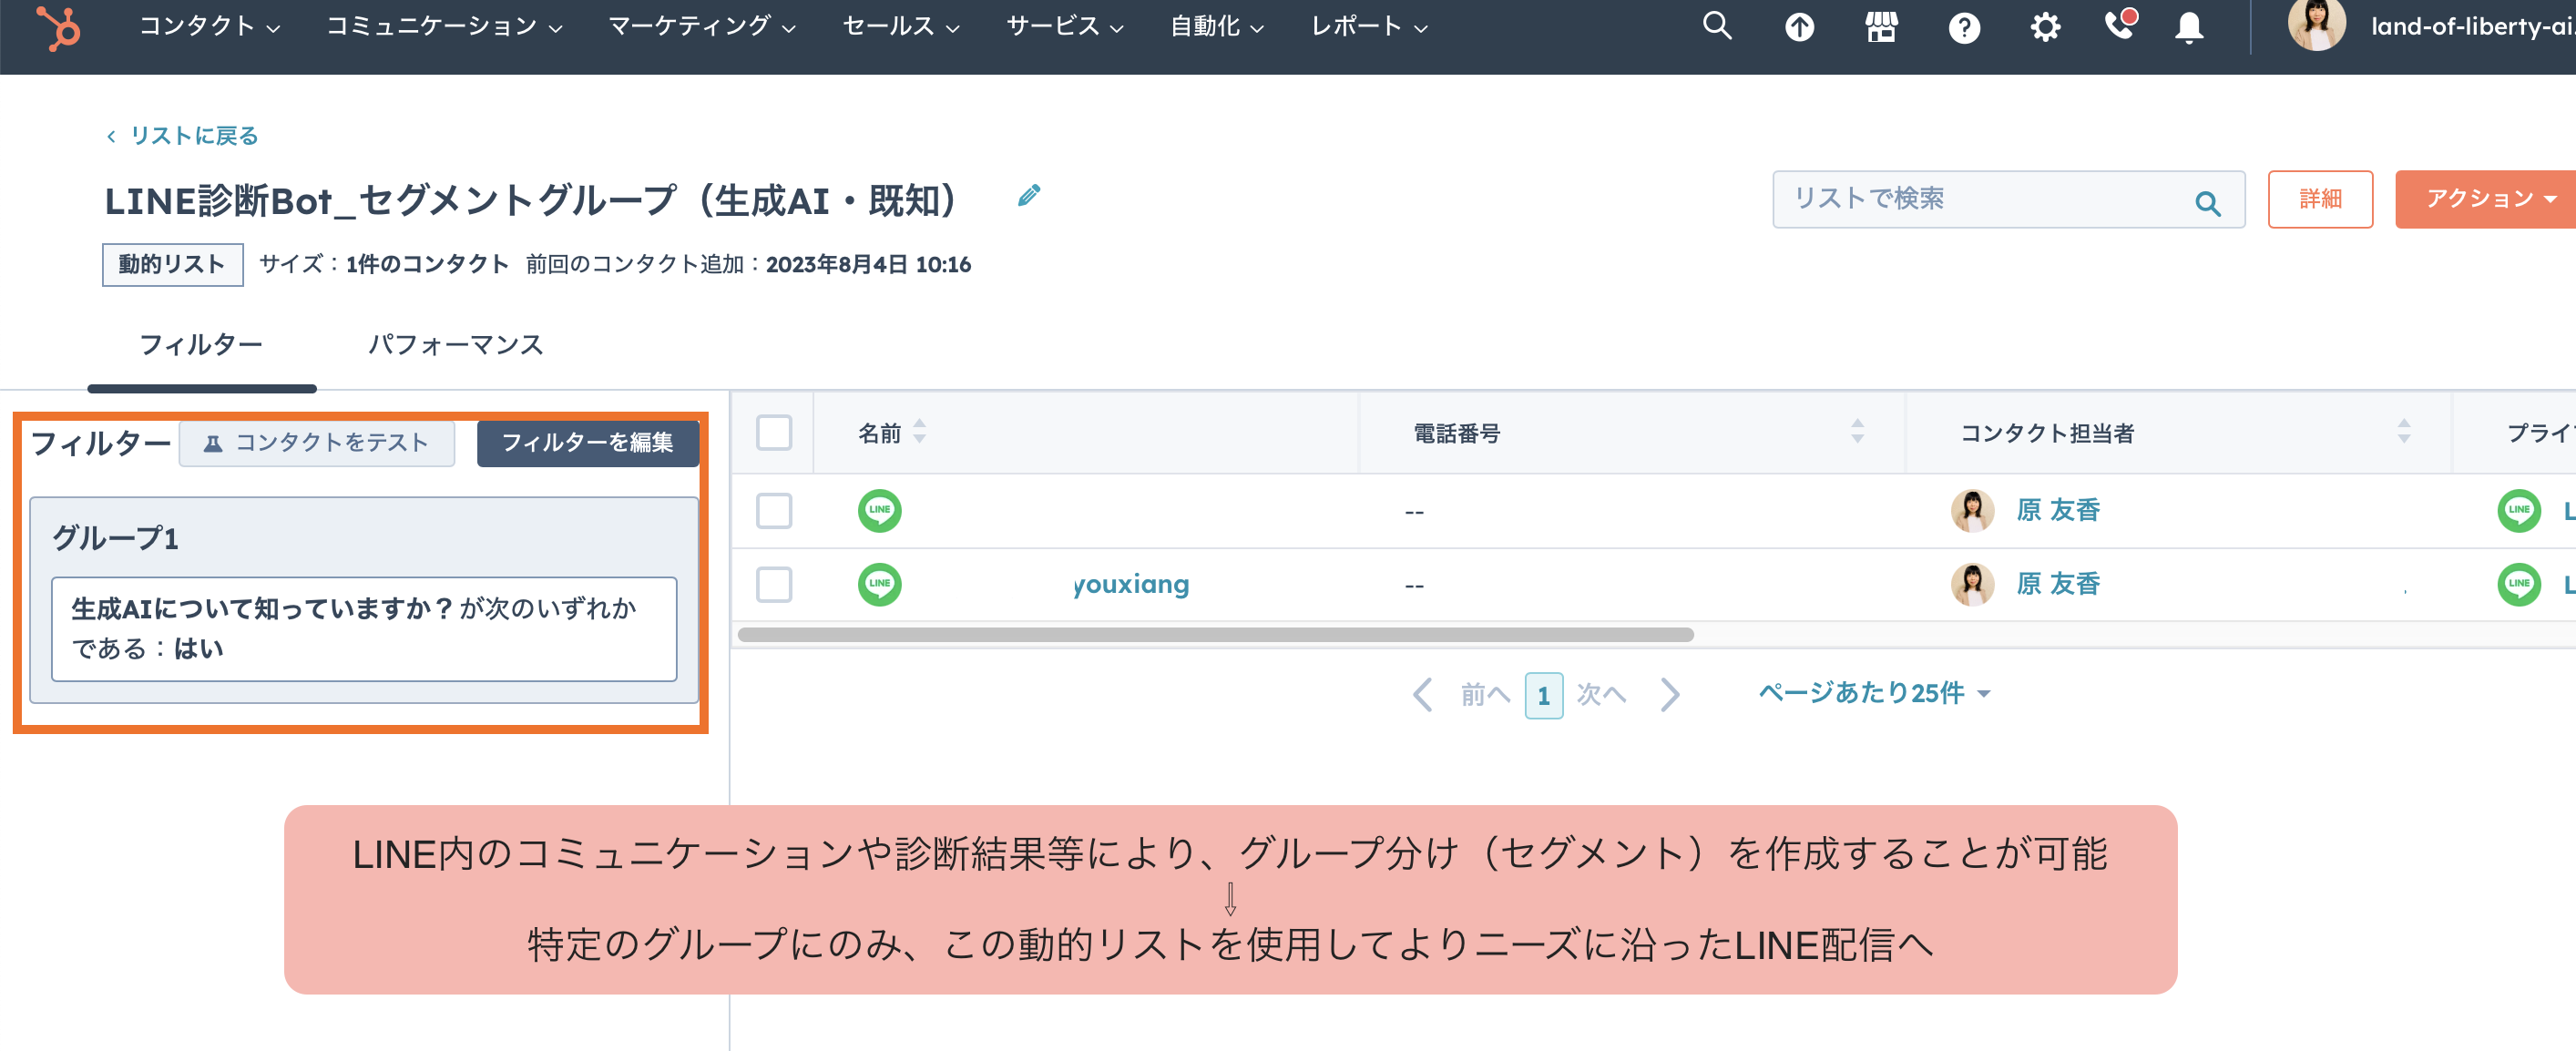Check the youxiang contact row checkbox
The width and height of the screenshot is (2576, 1051).
tap(774, 583)
